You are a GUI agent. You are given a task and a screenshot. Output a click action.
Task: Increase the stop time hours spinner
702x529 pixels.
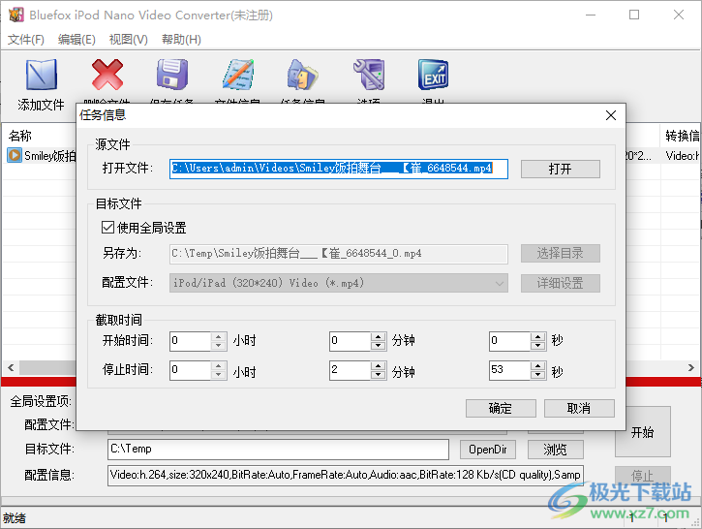pyautogui.click(x=218, y=365)
